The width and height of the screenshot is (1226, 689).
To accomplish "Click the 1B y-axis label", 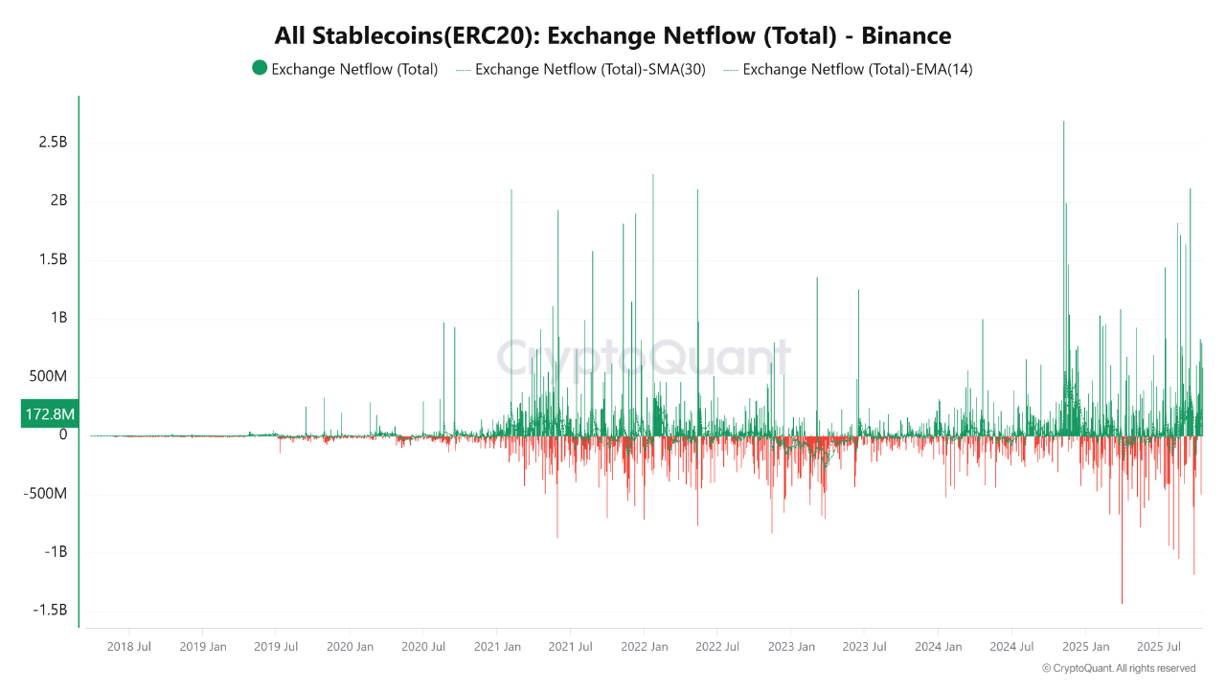I will 57,318.
